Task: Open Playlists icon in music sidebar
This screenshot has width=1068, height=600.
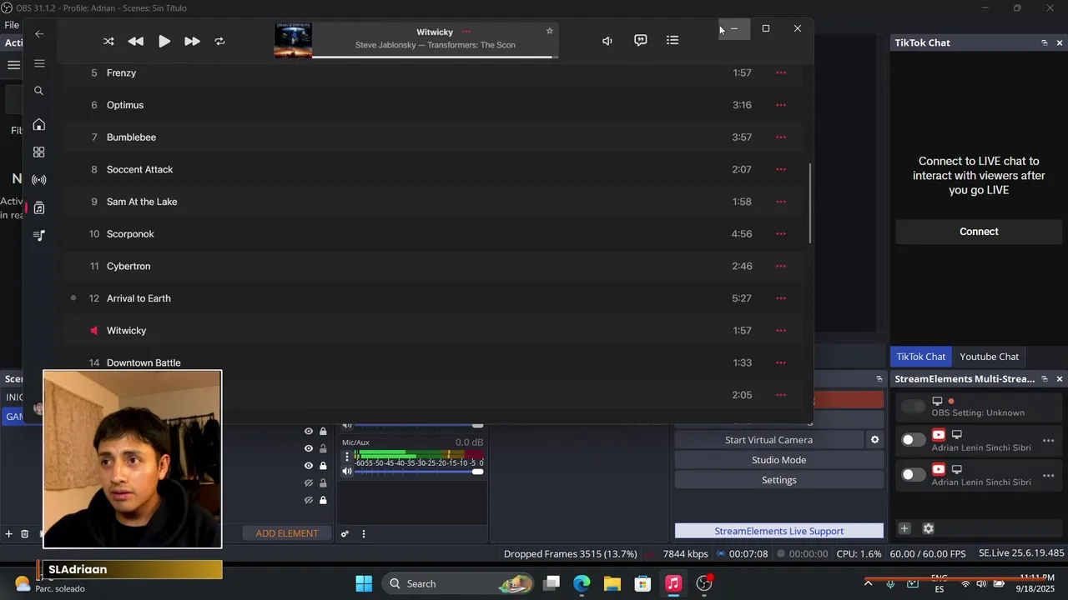Action: [x=39, y=235]
